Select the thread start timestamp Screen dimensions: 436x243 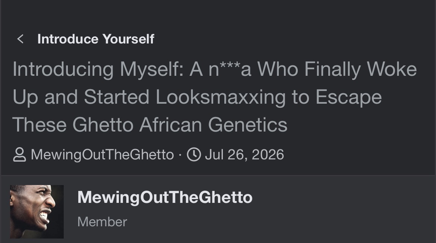(244, 154)
